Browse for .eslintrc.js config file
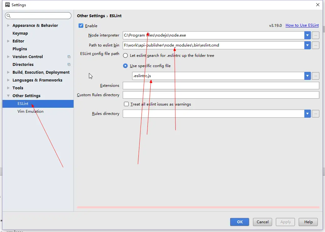The image size is (325, 232). [x=316, y=76]
